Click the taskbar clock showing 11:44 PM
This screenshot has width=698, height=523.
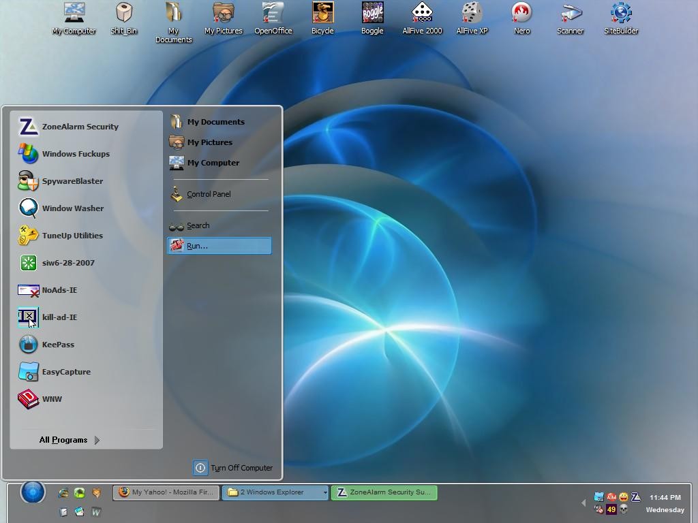click(665, 497)
